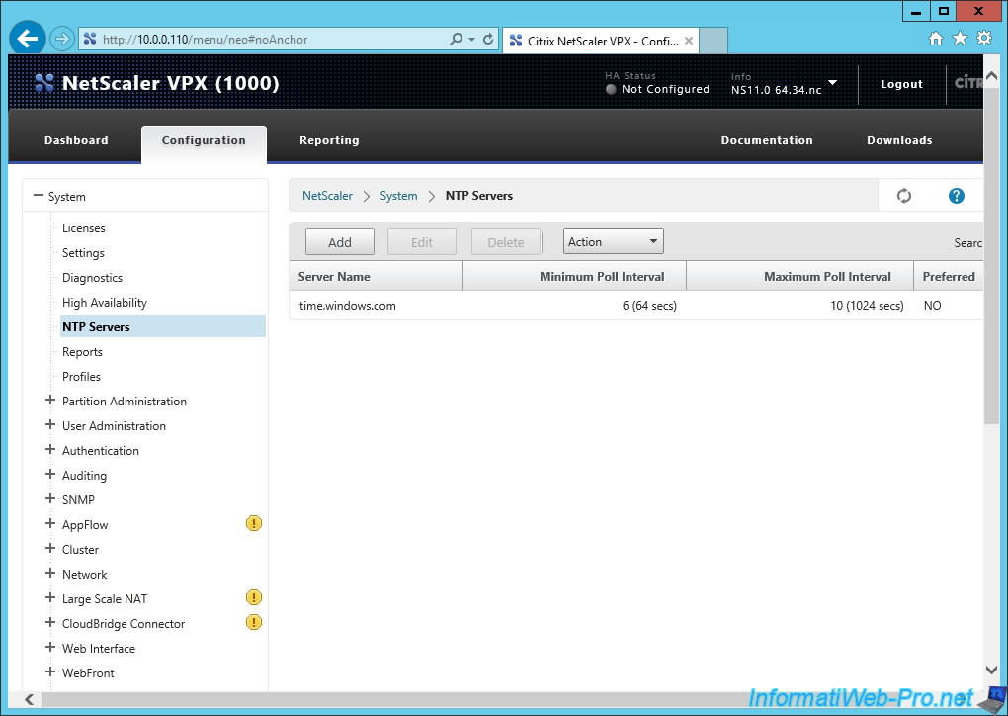Expand the Web Interface node

(50, 647)
